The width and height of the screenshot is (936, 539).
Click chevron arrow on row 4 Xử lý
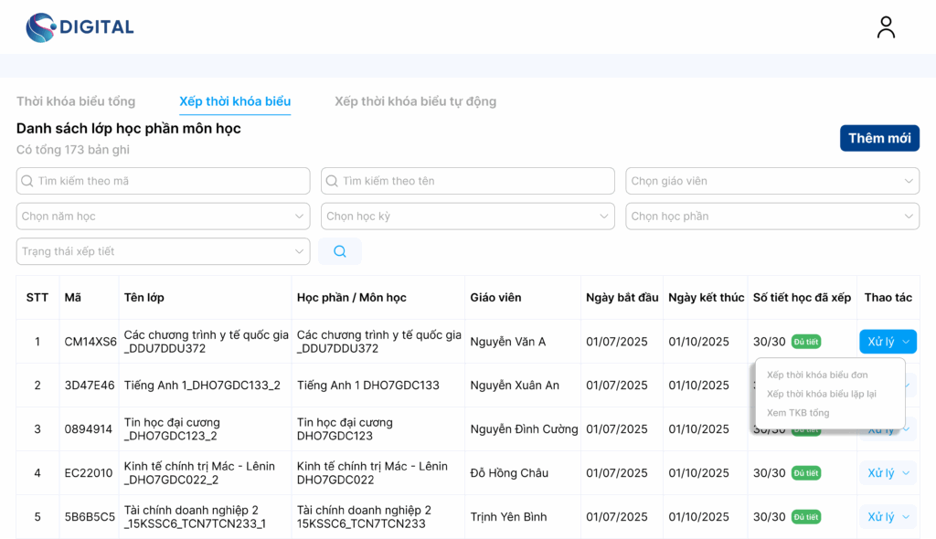906,473
